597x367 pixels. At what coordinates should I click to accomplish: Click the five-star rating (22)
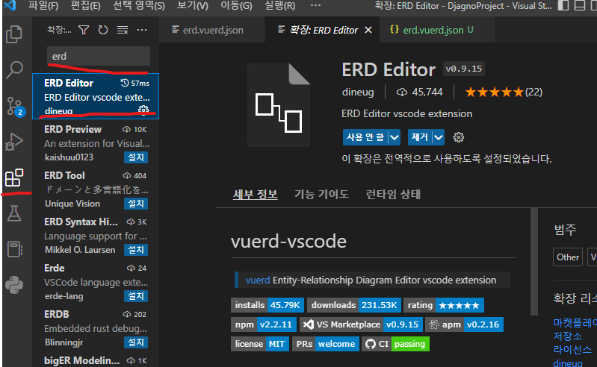[x=504, y=92]
